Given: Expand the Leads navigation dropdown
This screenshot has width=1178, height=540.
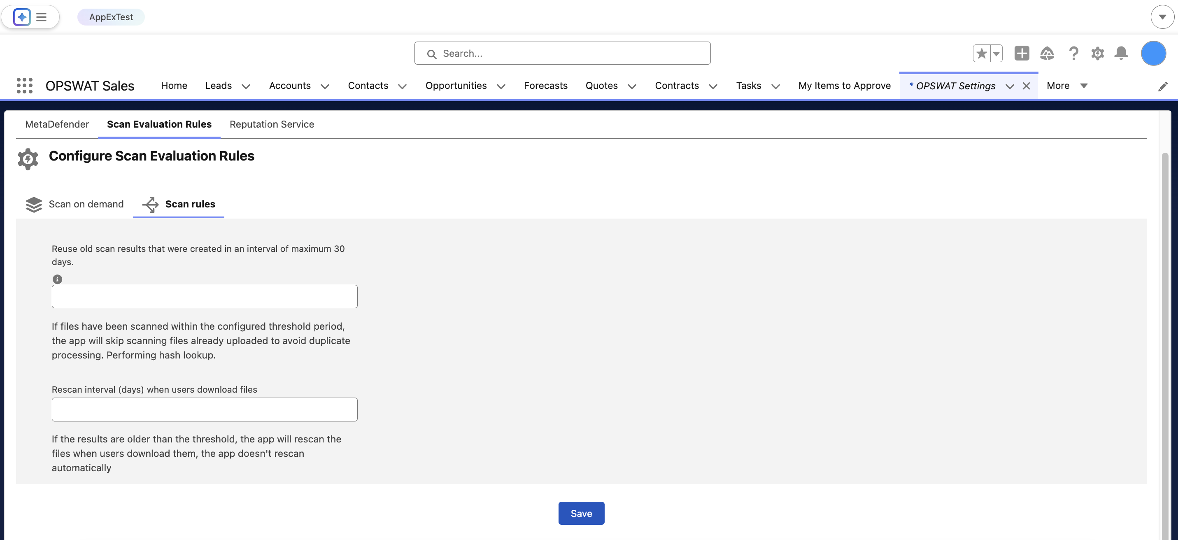Looking at the screenshot, I should point(246,86).
